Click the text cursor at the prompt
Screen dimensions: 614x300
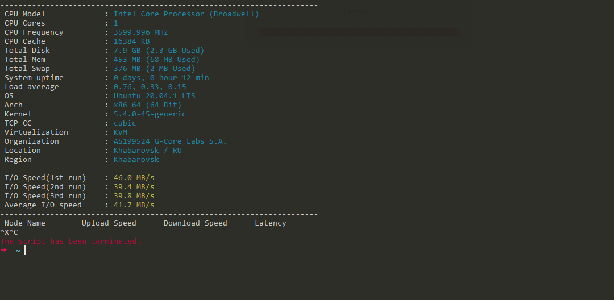tap(25, 251)
